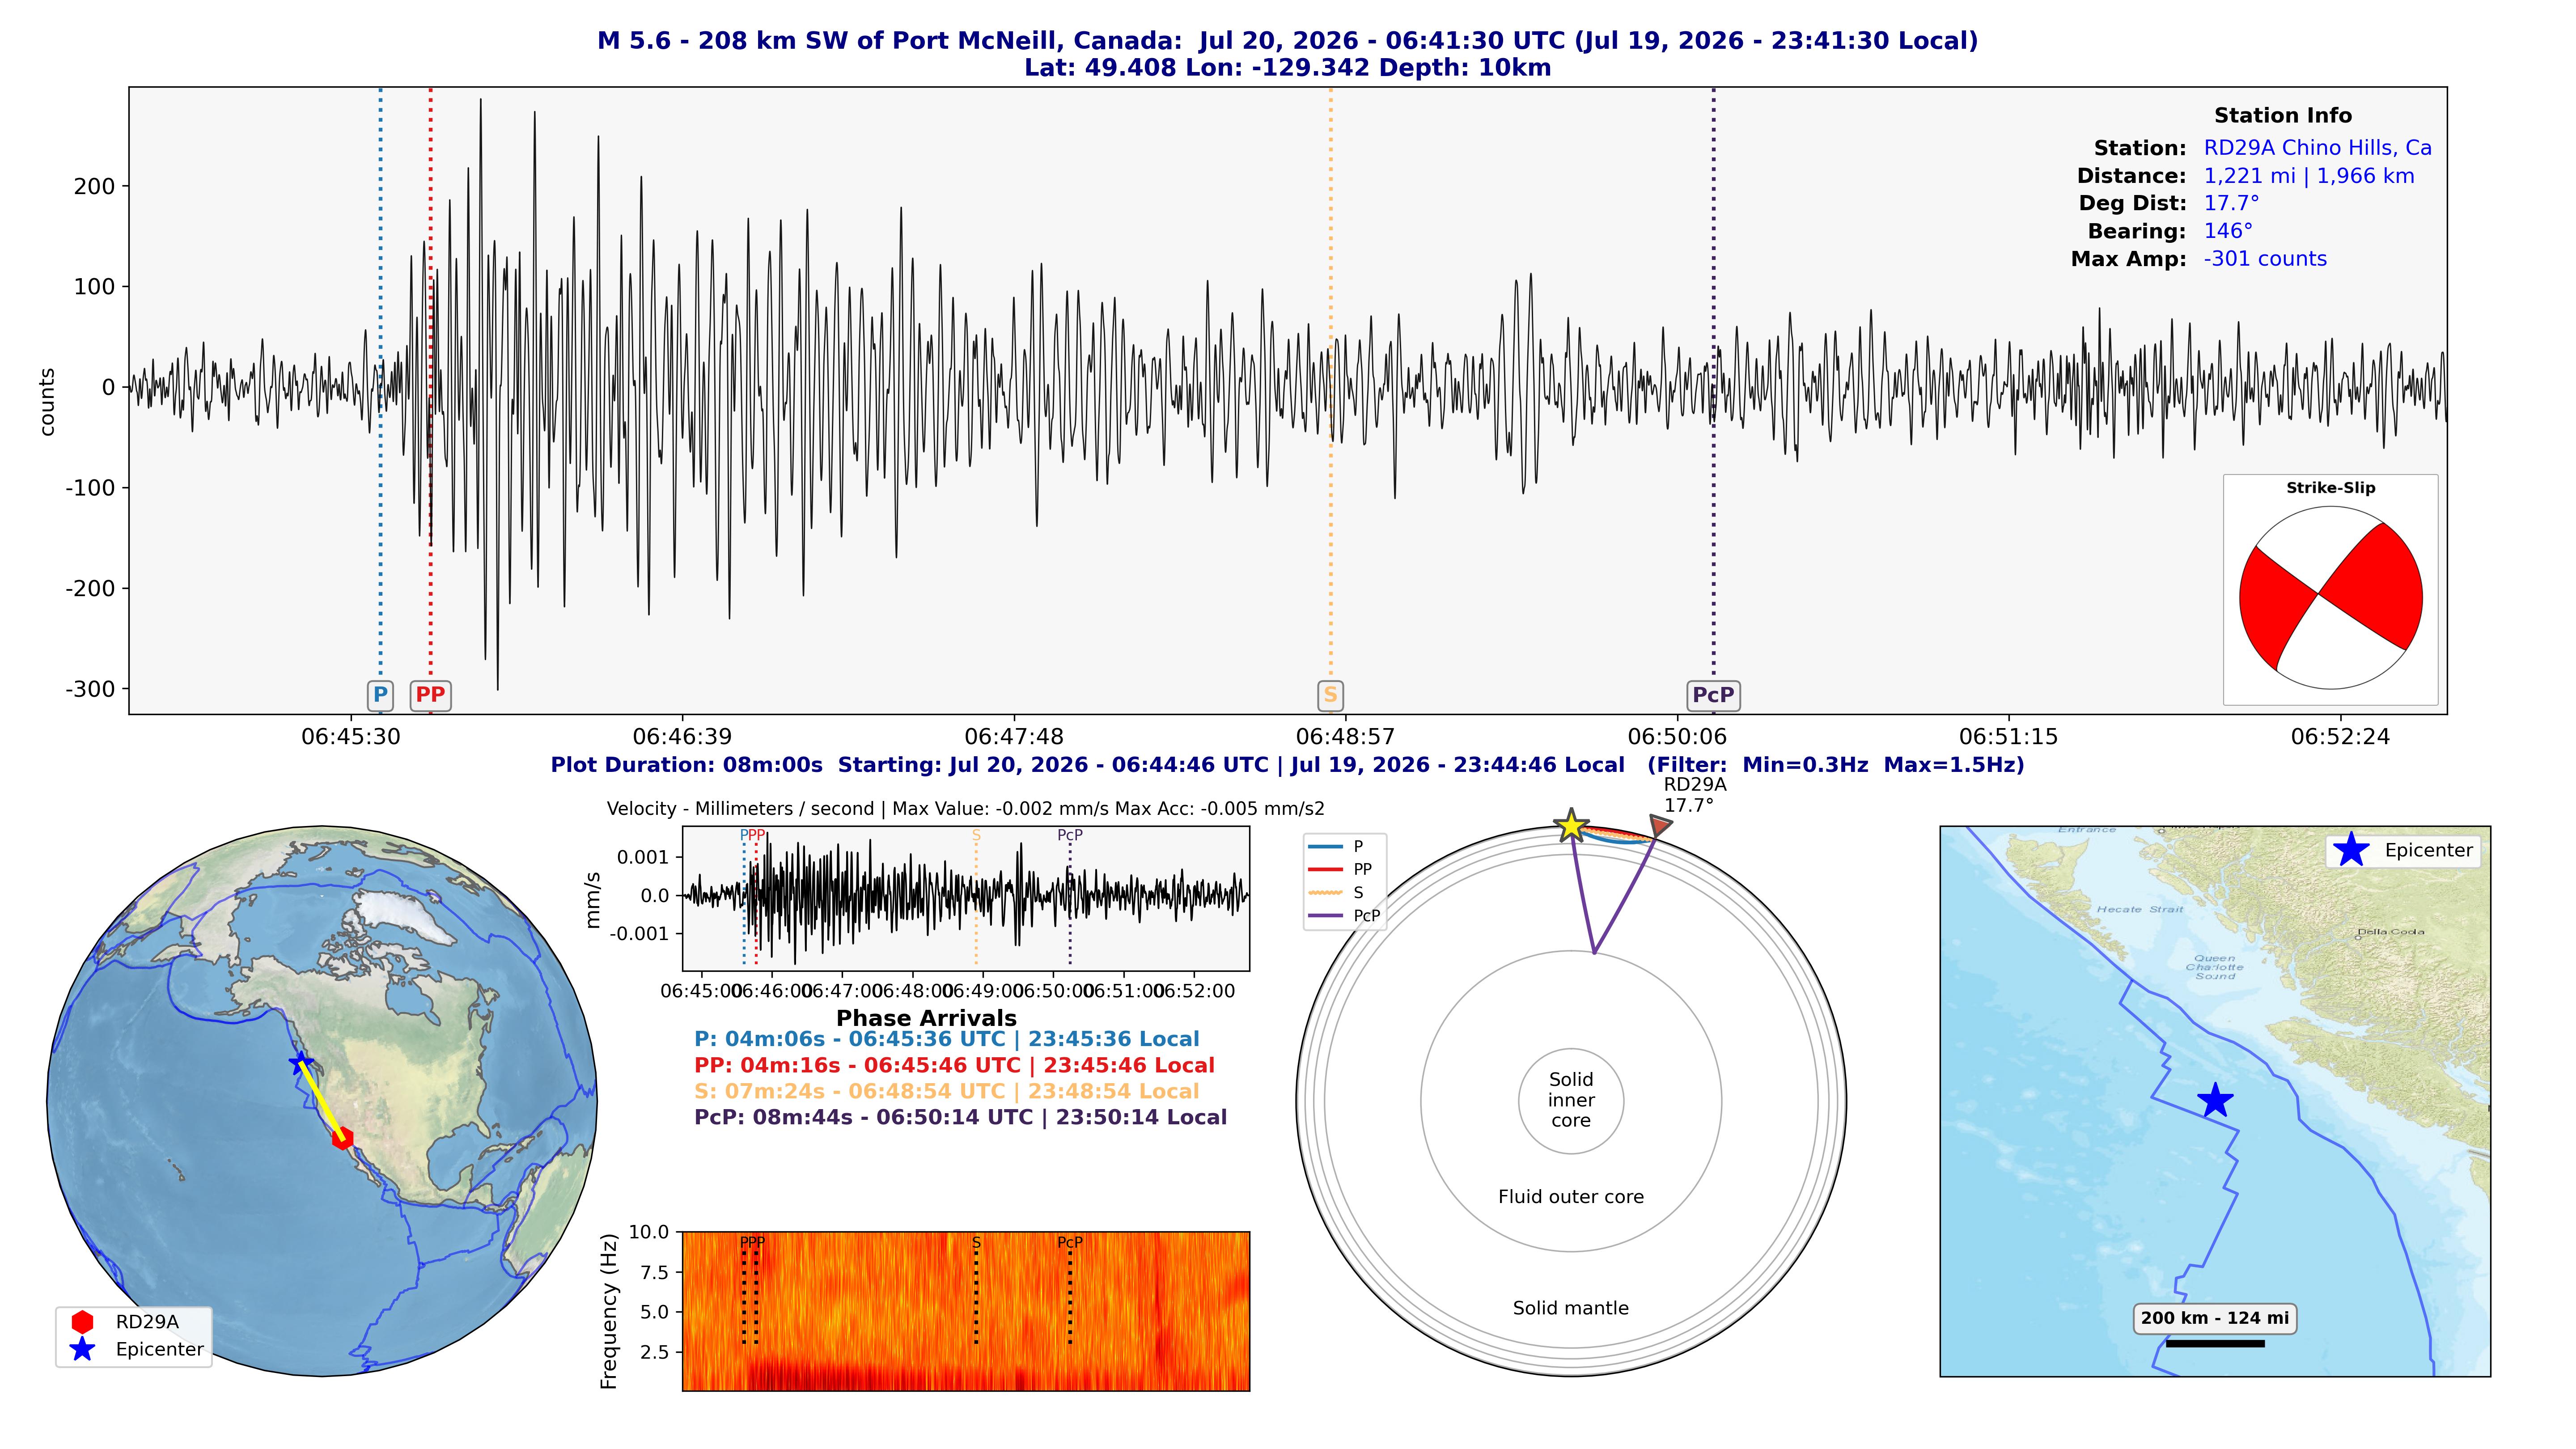The height and width of the screenshot is (1449, 2576).
Task: Click the black scale bar on the regional map
Action: pos(2215,1343)
